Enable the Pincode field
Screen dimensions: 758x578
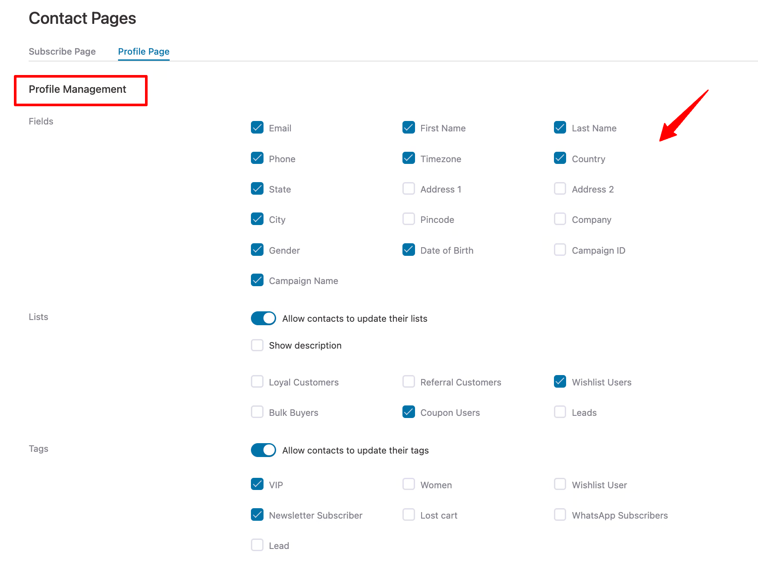tap(409, 219)
